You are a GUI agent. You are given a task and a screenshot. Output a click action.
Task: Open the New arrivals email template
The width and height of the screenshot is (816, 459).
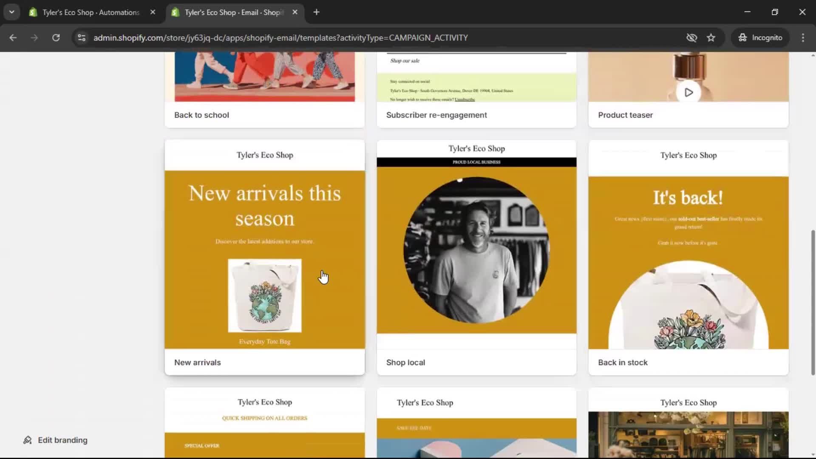click(264, 255)
